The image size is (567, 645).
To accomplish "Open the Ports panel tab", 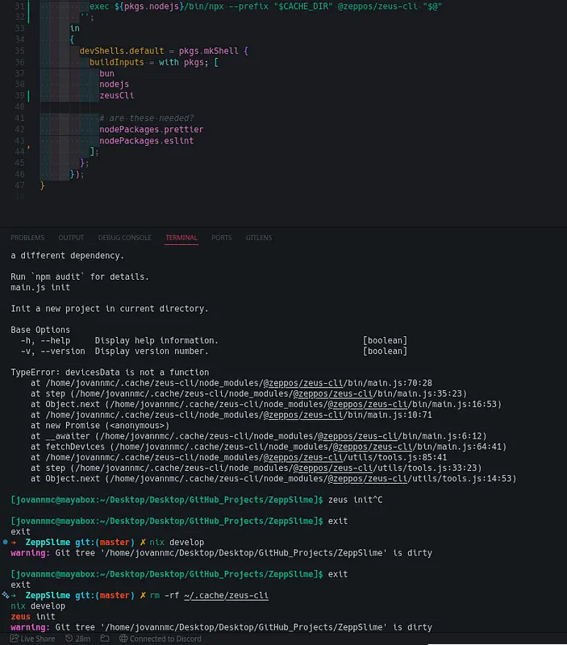I will tap(222, 238).
